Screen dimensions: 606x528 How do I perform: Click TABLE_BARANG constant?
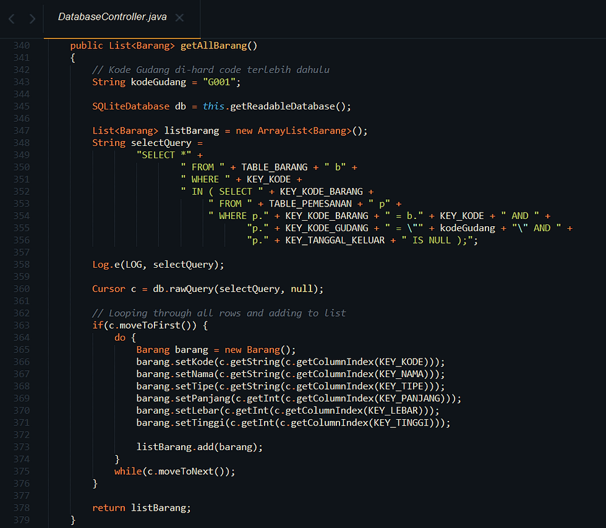pos(275,168)
